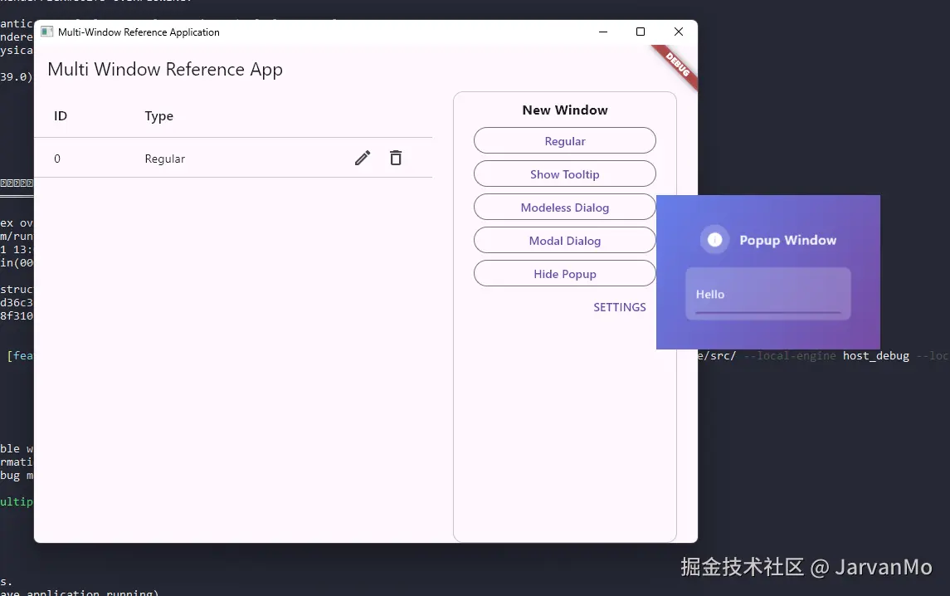Click the 'Popup Window' title text
Viewport: 950px width, 596px height.
[787, 241]
